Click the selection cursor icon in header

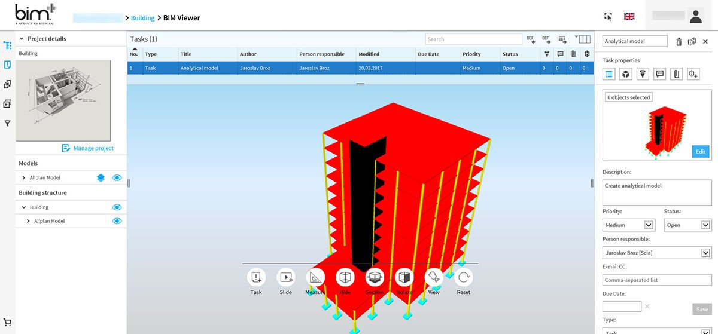point(609,17)
